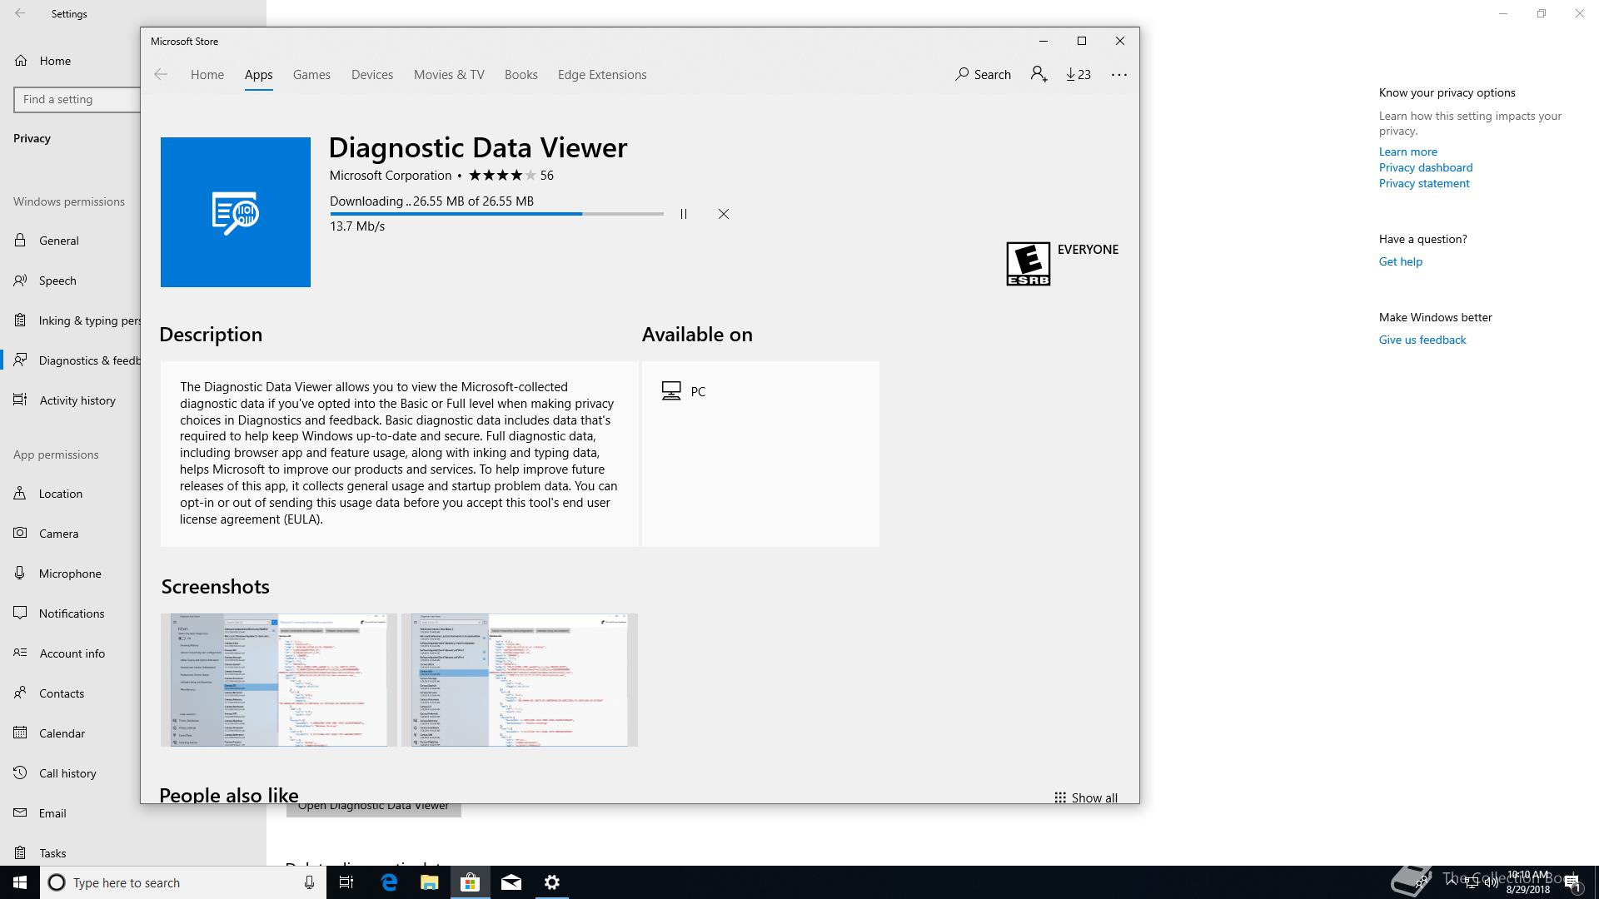
Task: Click the Show all link
Action: (1086, 797)
